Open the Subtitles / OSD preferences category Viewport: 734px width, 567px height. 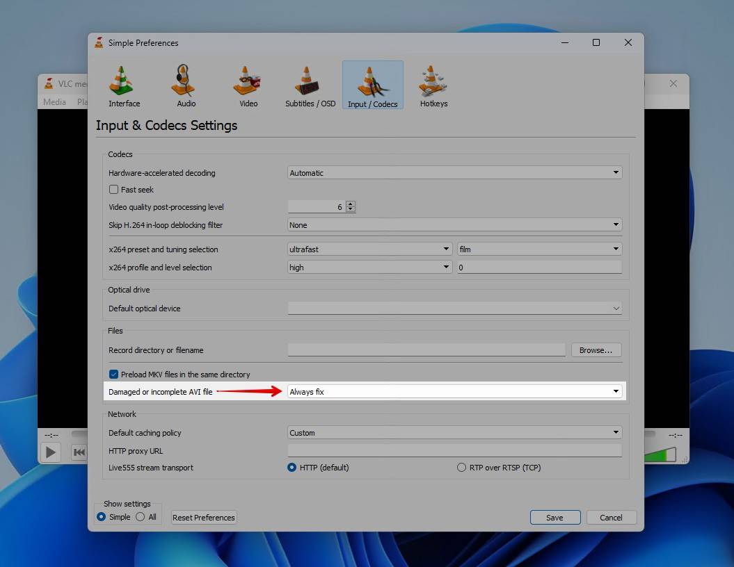click(x=310, y=86)
